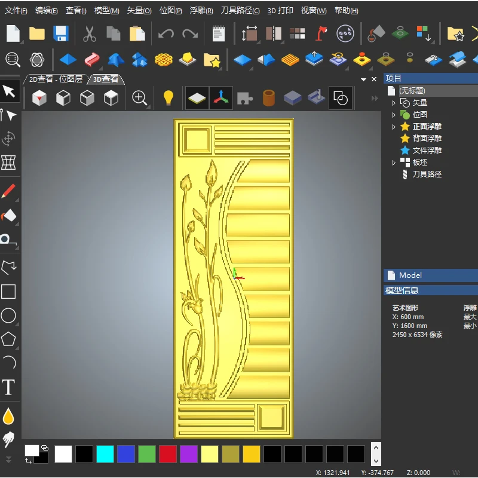This screenshot has height=478, width=478.
Task: Select 背面浮雕 in the project tree
Action: [x=427, y=139]
